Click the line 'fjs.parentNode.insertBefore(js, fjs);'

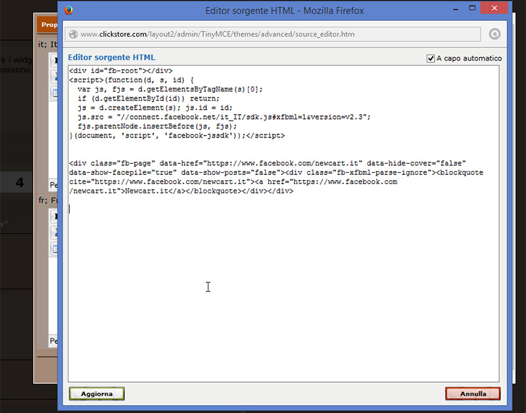(157, 126)
